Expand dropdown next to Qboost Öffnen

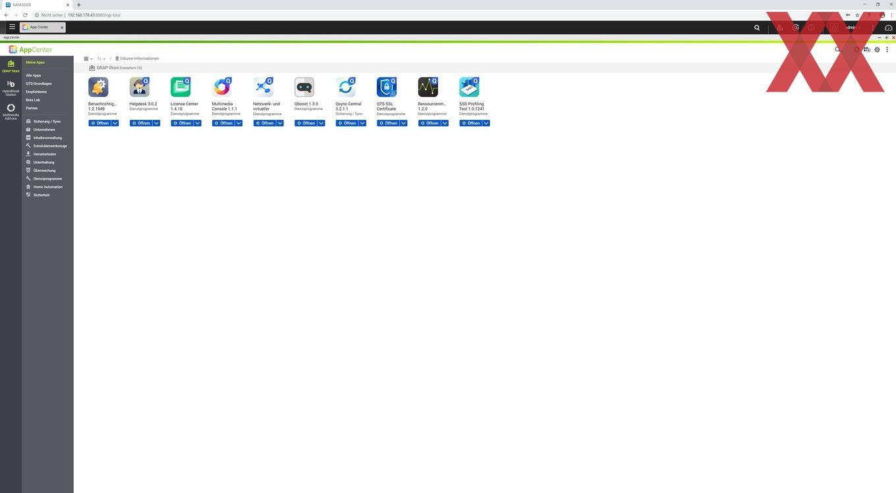[x=321, y=123]
